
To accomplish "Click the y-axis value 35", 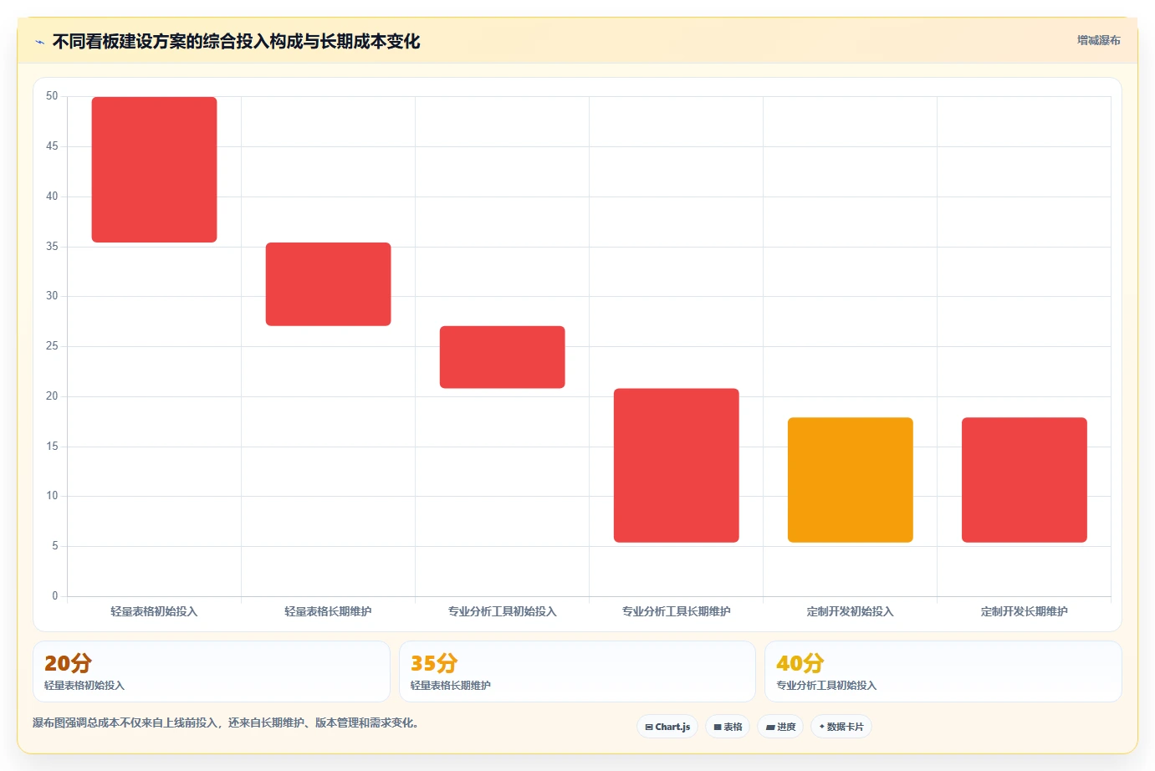I will [x=52, y=246].
